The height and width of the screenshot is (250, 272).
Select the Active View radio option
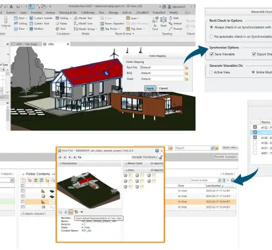click(211, 72)
